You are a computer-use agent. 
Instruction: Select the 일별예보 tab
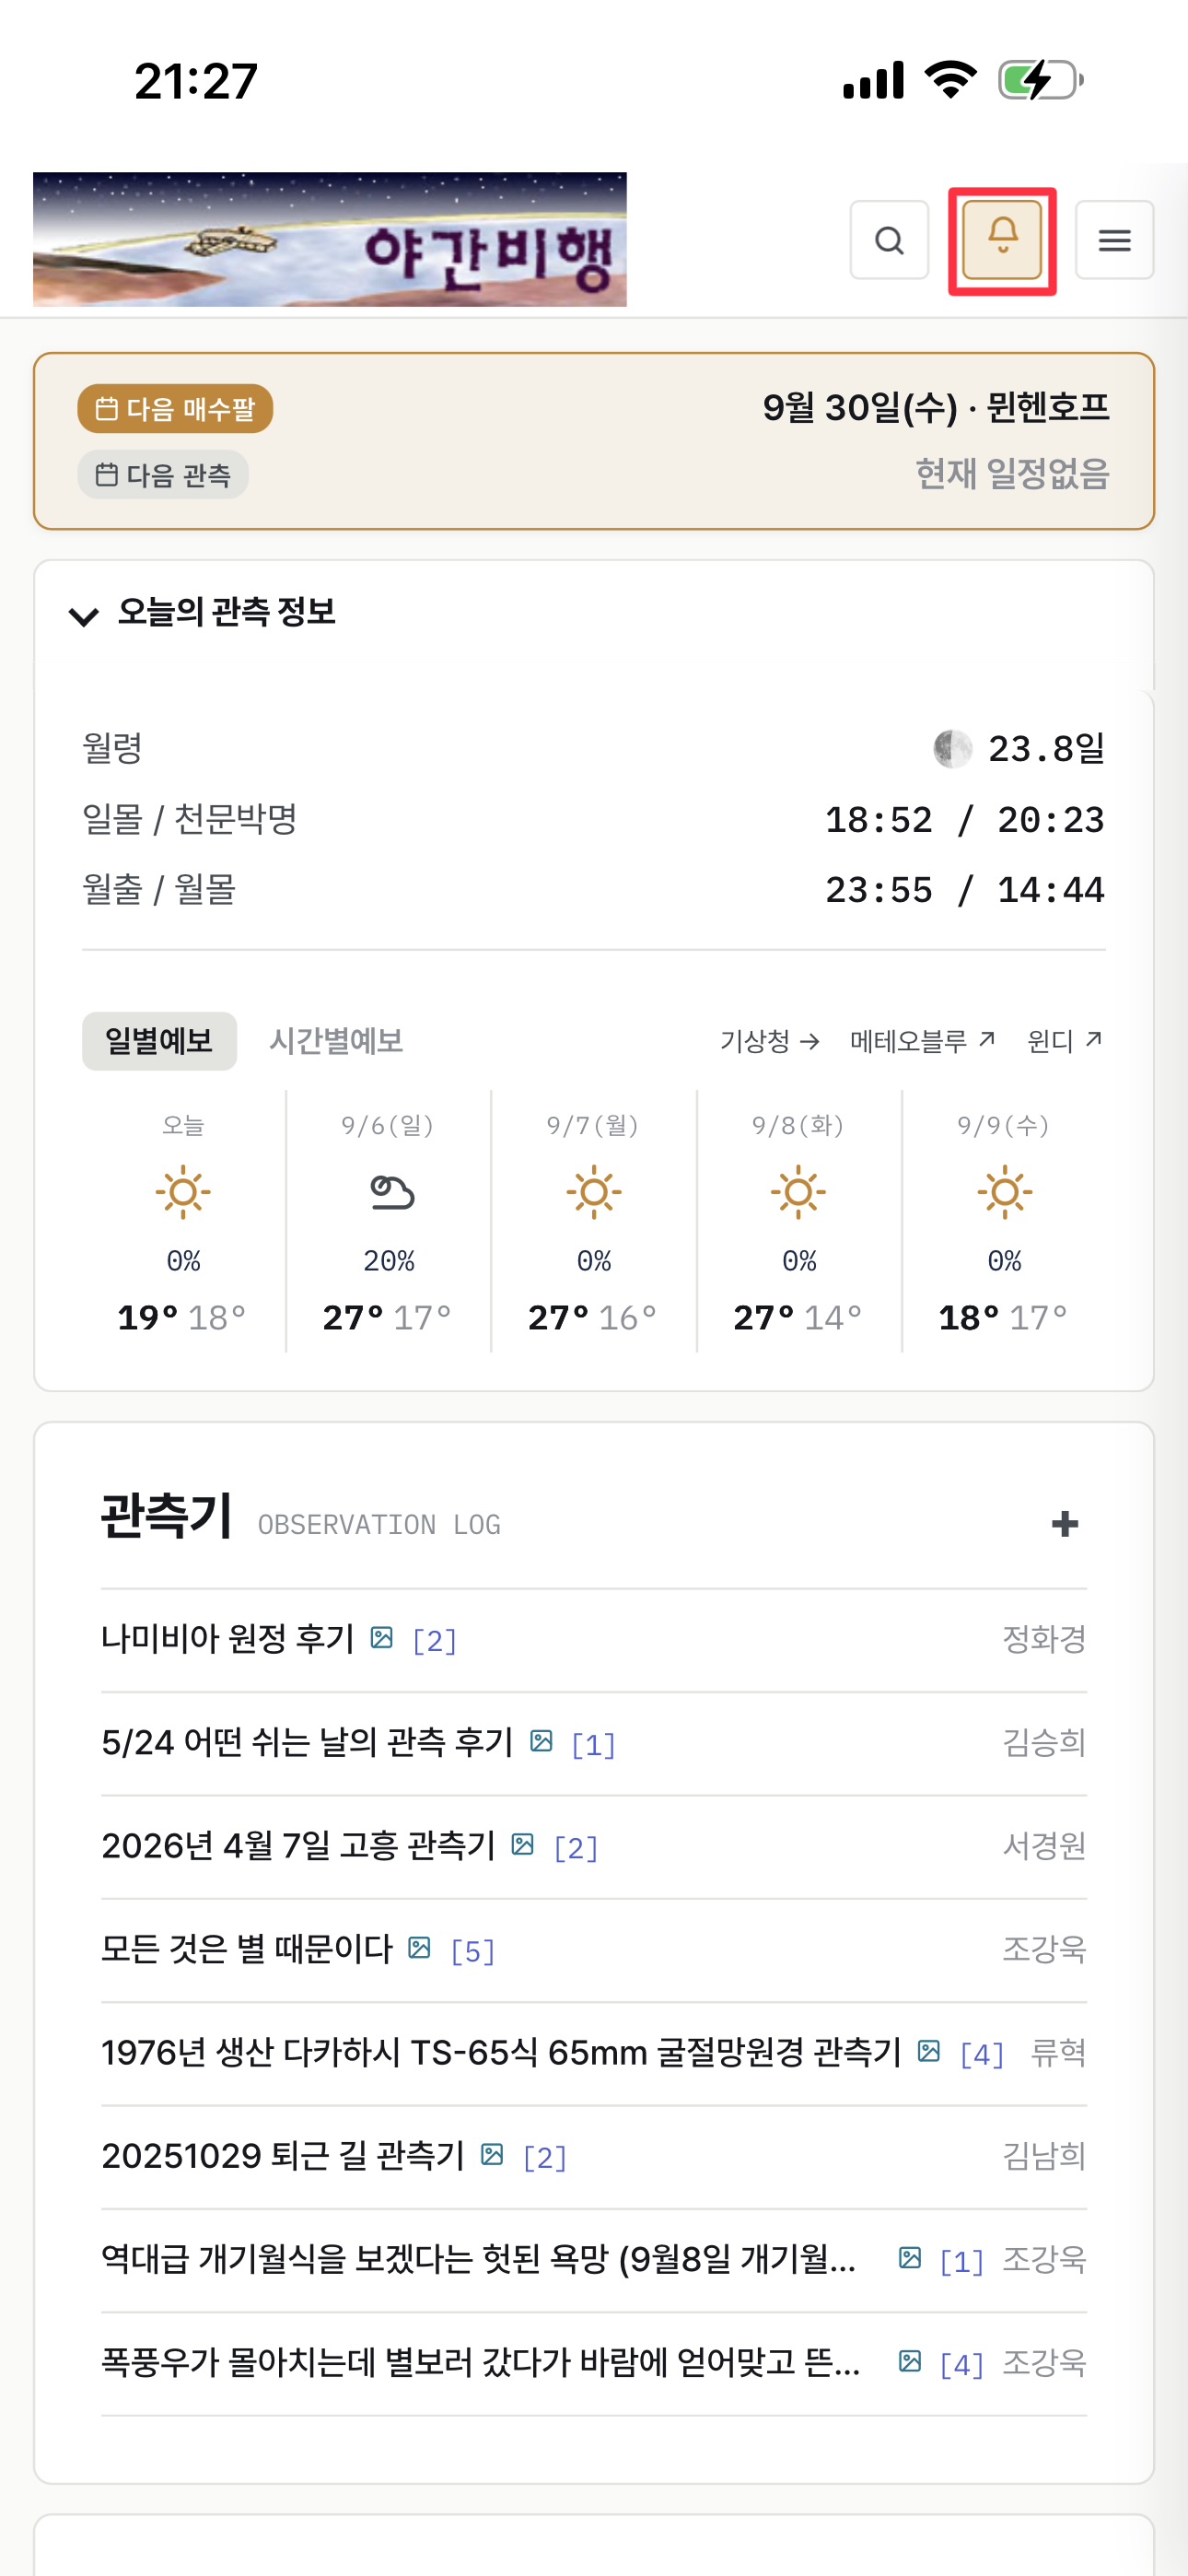coord(159,1041)
